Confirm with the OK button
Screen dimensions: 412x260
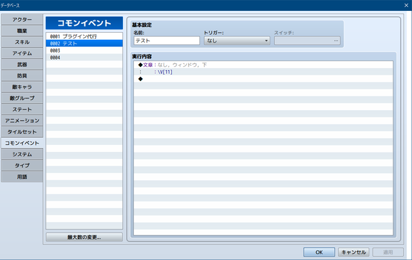pyautogui.click(x=319, y=252)
